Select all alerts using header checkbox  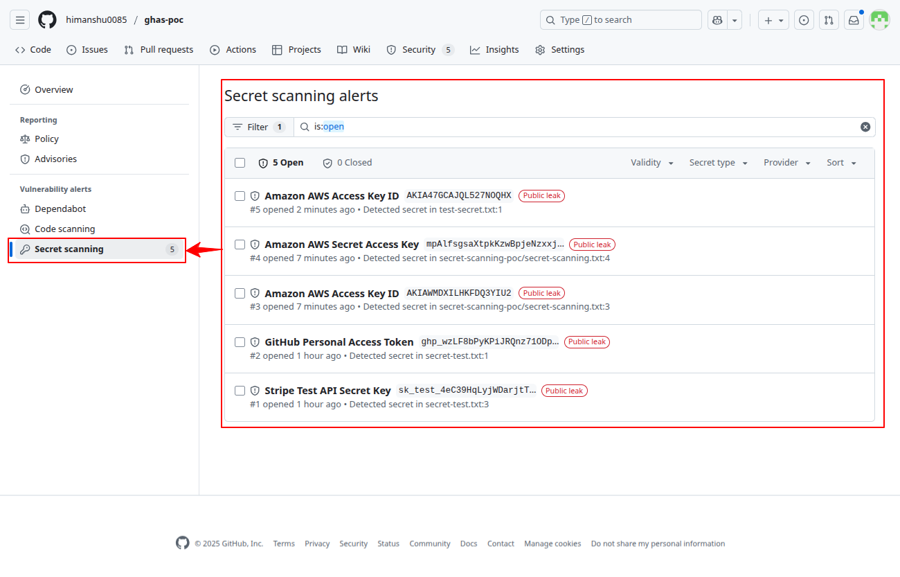[240, 162]
